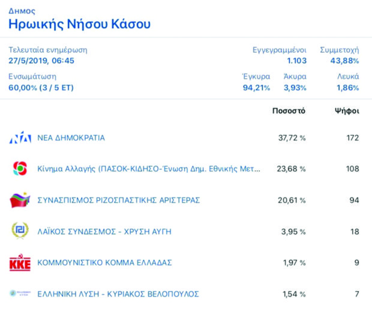Click the Ελληνική Λύση party logo

click(20, 294)
